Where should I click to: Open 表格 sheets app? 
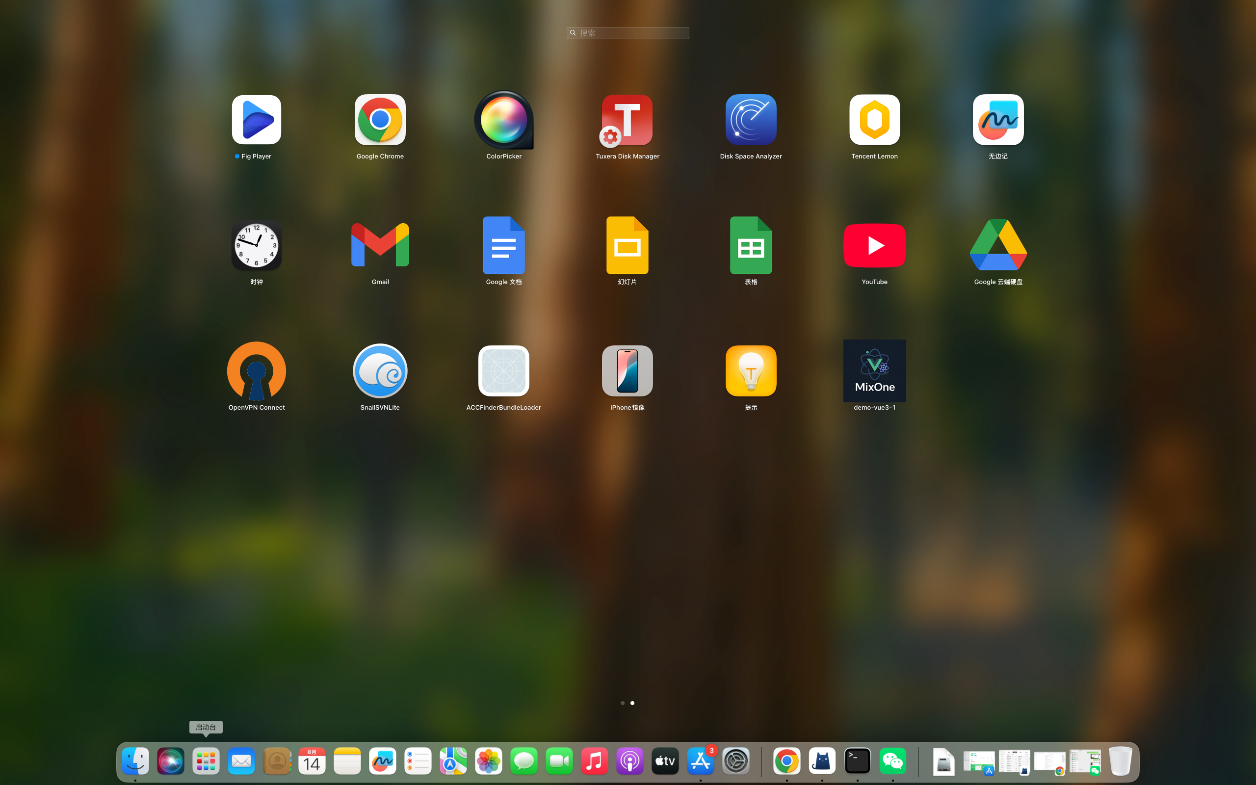point(751,246)
